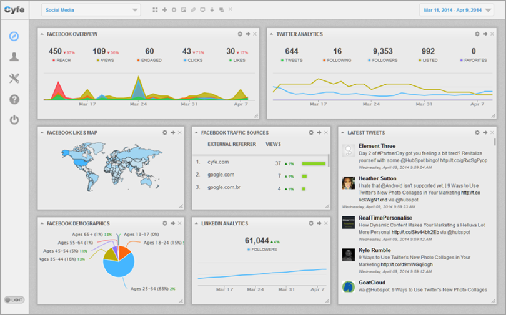The image size is (506, 315).
Task: Open the user account sidebar icon
Action: click(14, 57)
